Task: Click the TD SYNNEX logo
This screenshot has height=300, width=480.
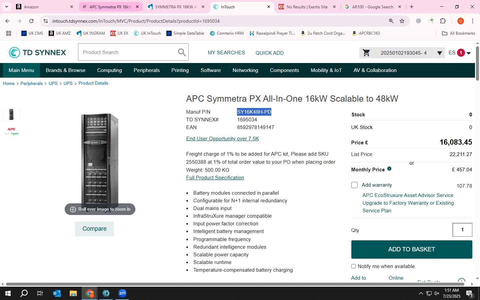Action: coord(37,52)
